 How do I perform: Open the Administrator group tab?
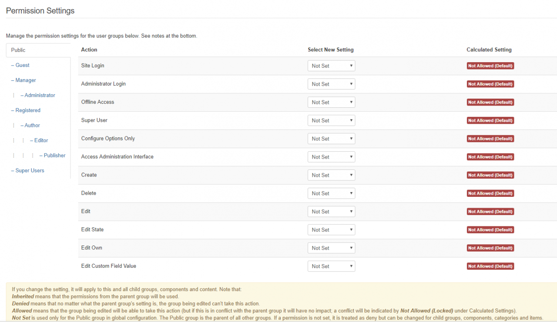point(40,95)
